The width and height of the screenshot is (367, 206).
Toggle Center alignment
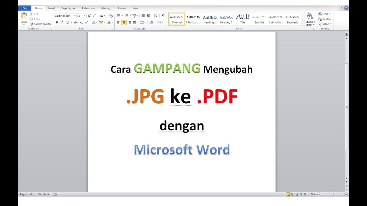[124, 22]
